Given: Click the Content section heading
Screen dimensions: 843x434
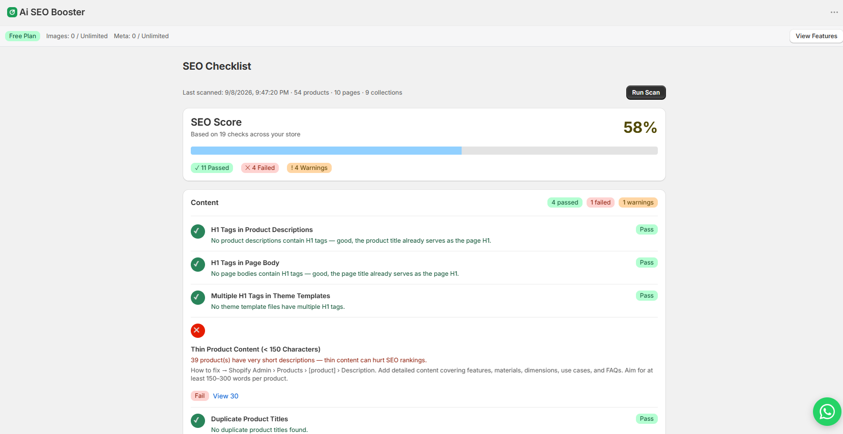Looking at the screenshot, I should [205, 202].
